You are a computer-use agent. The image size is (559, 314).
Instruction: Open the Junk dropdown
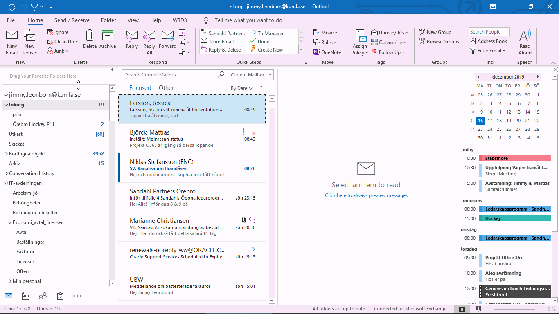click(58, 51)
